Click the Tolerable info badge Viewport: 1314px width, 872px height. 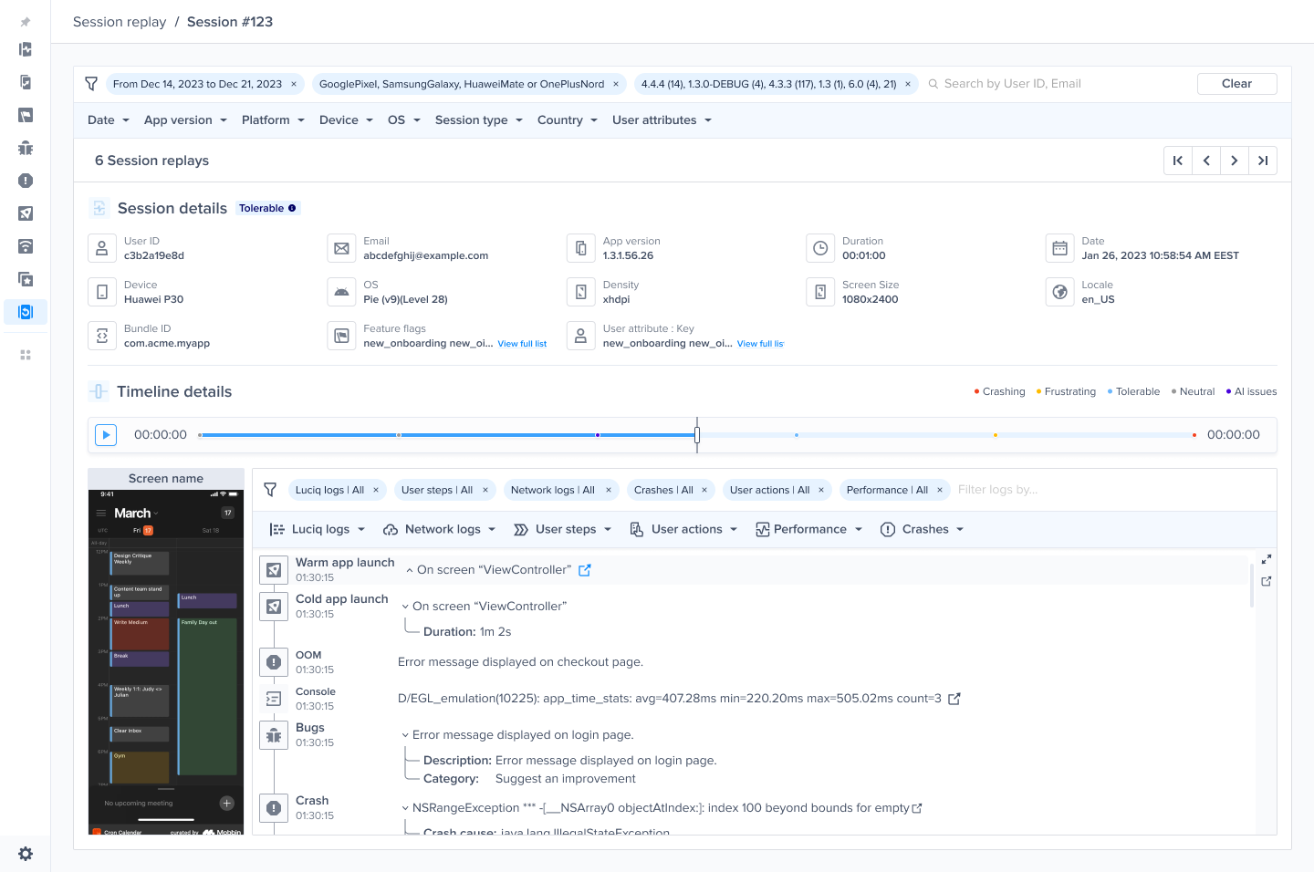tap(267, 208)
